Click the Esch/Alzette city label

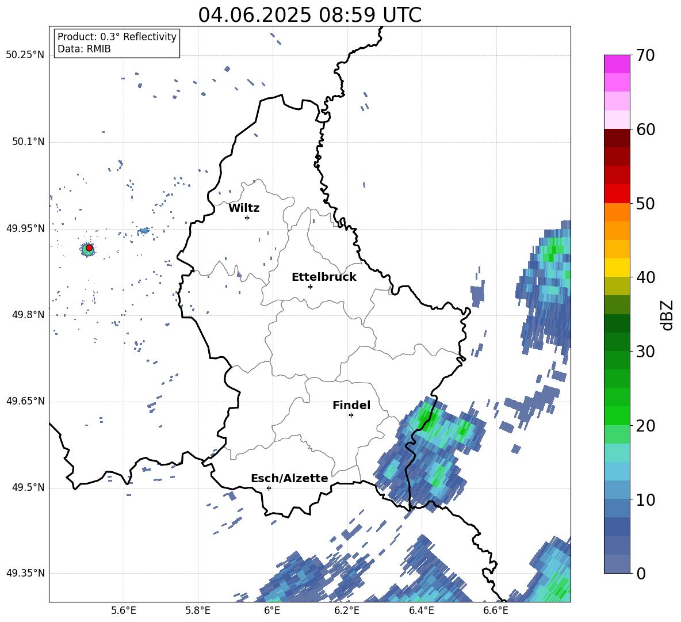tap(289, 478)
